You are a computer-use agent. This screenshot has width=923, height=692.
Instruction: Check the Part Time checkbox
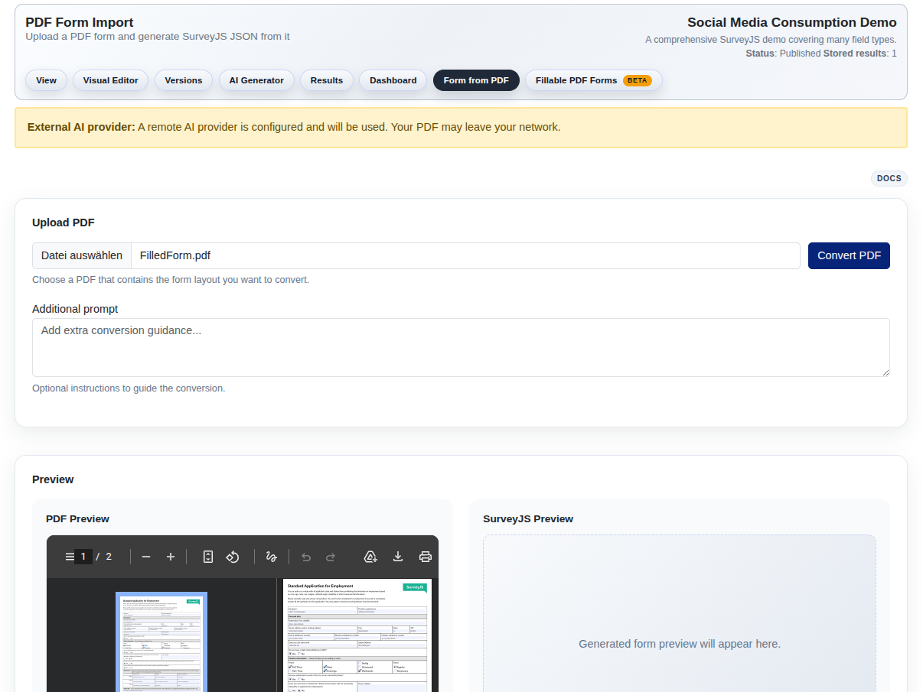click(291, 671)
